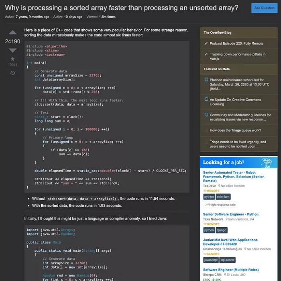Screen dimensions: 281x281
Task: Open the post activity history clock icon
Action: click(12, 73)
